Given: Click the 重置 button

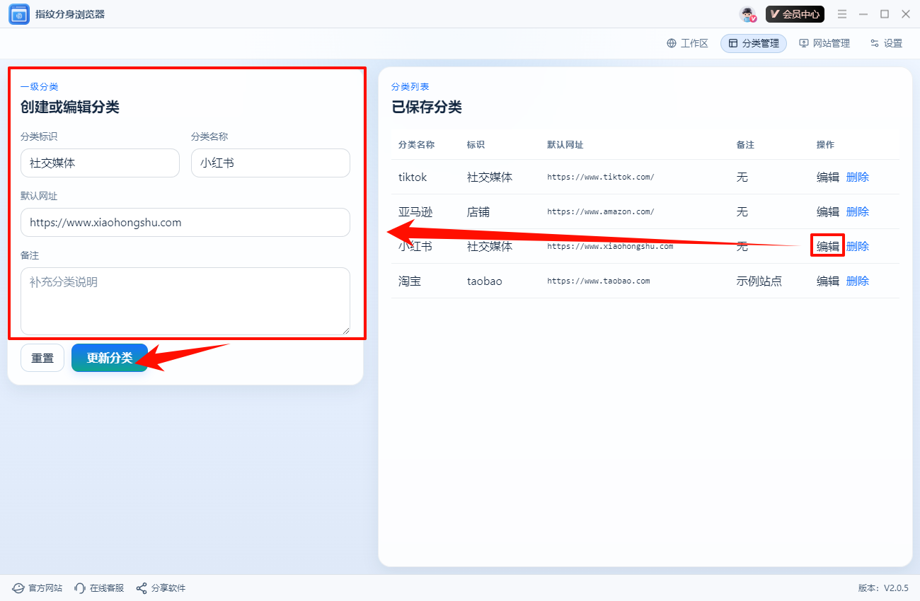Looking at the screenshot, I should (x=42, y=358).
